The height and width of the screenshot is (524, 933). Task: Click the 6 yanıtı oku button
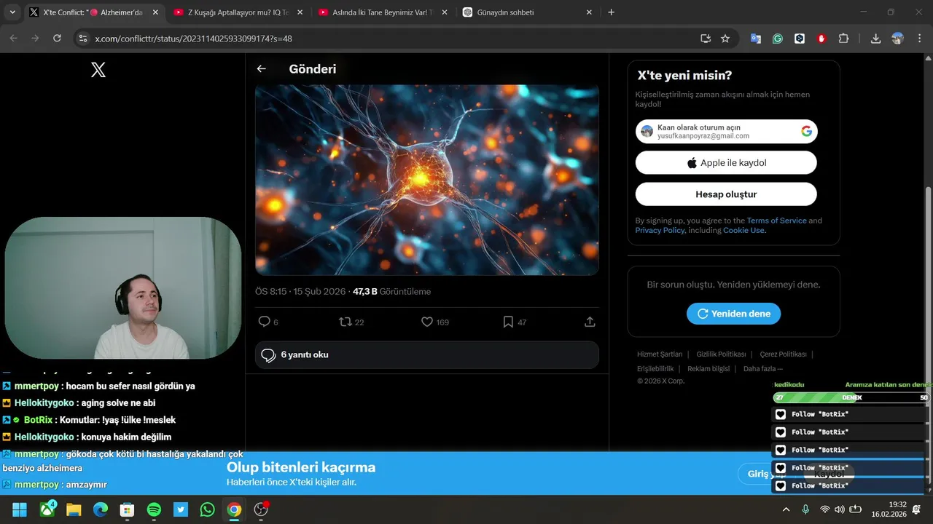pos(427,355)
